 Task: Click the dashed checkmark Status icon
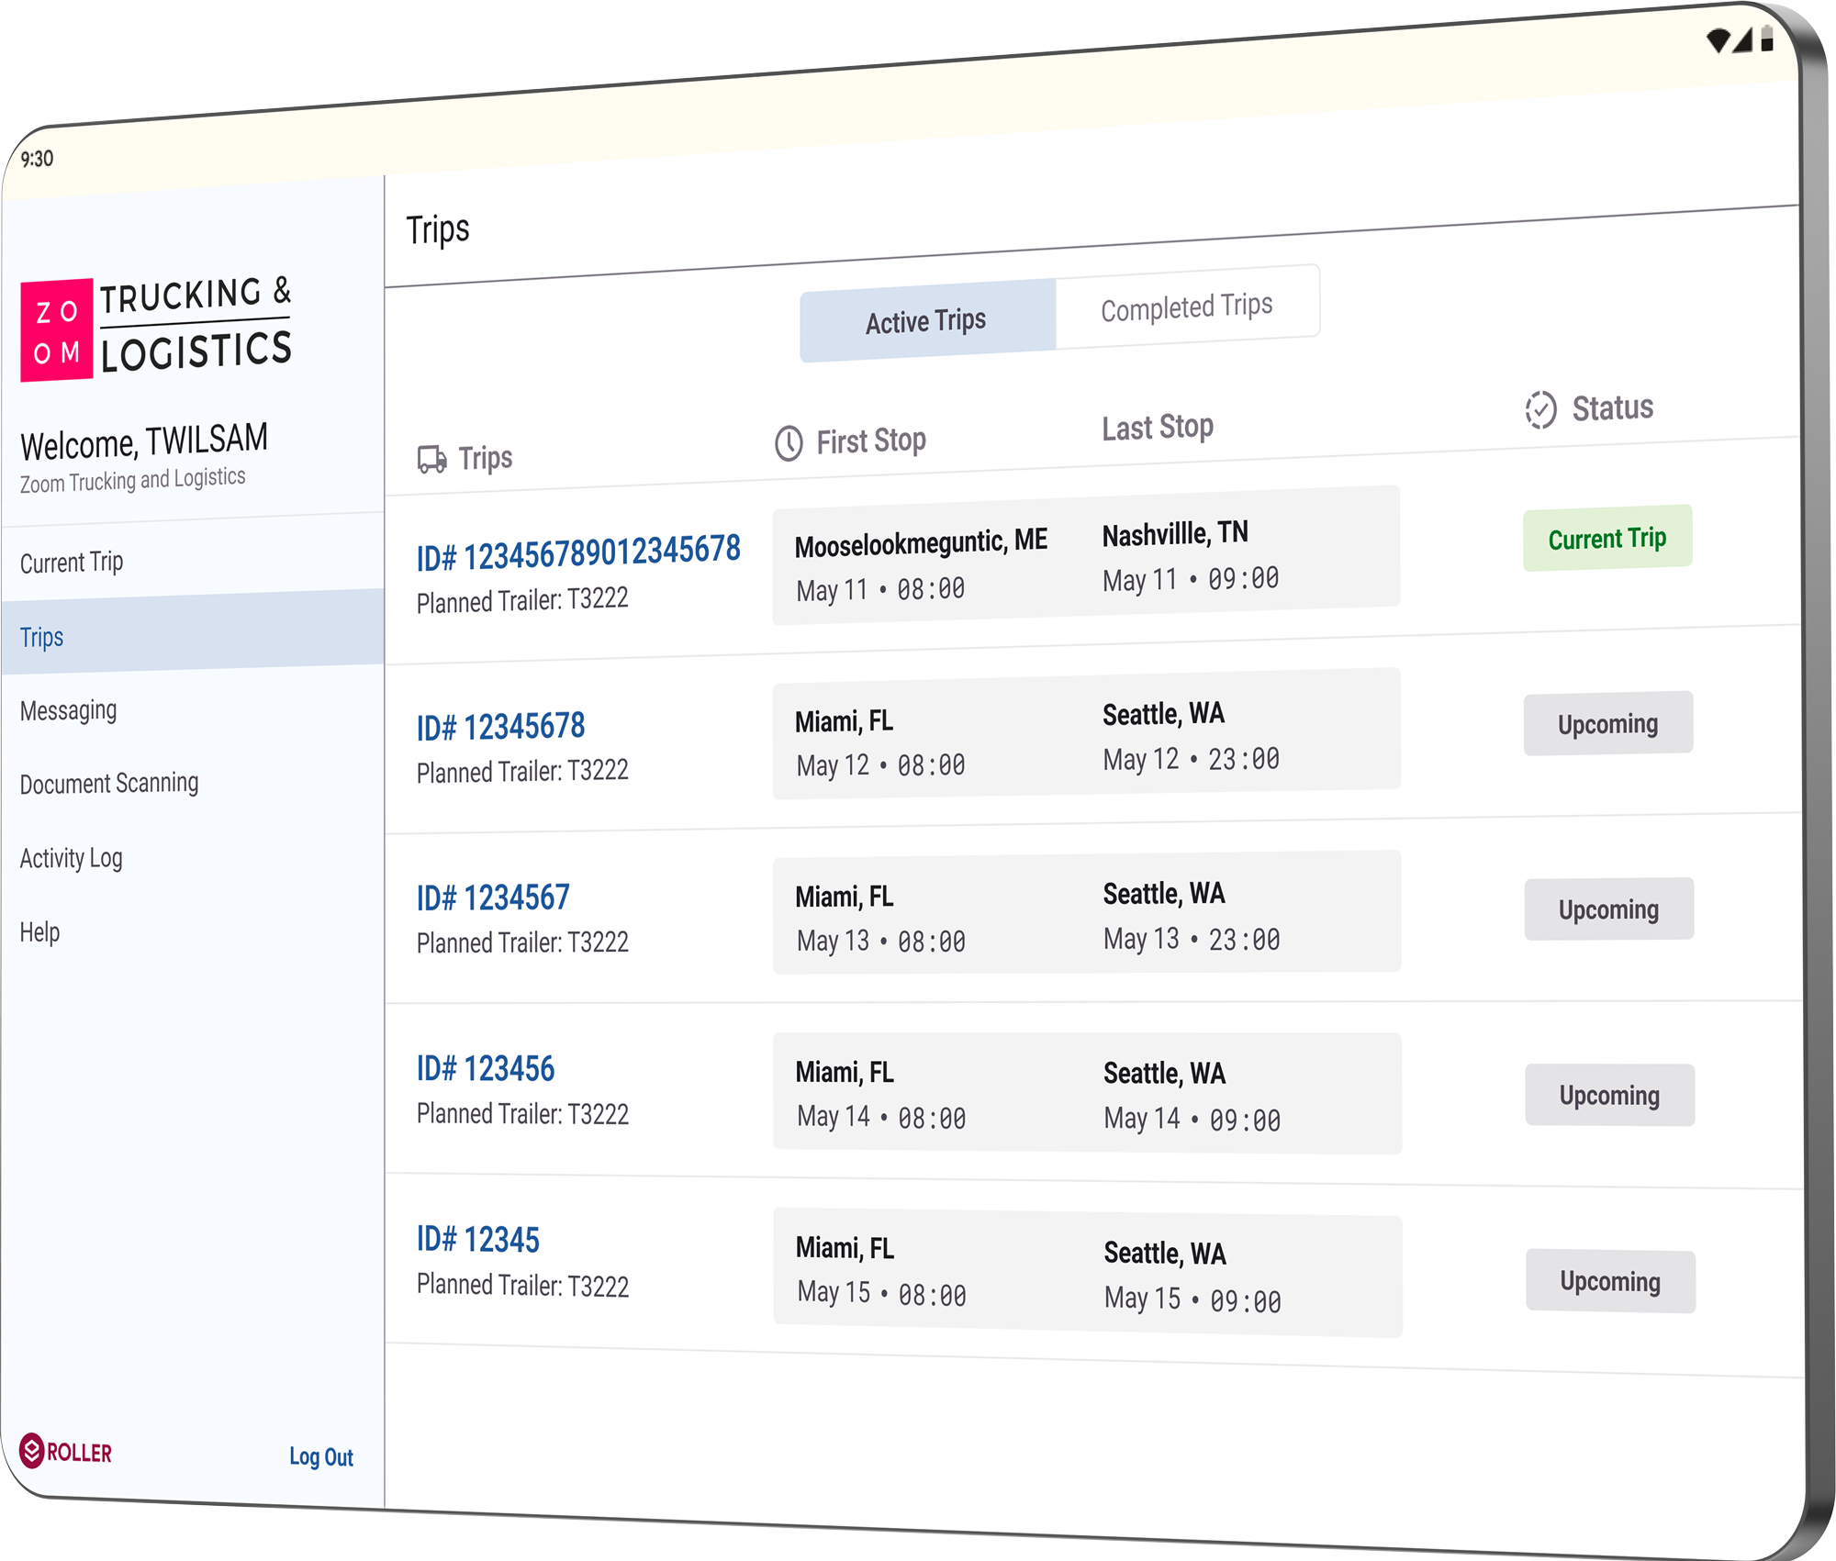pyautogui.click(x=1540, y=410)
